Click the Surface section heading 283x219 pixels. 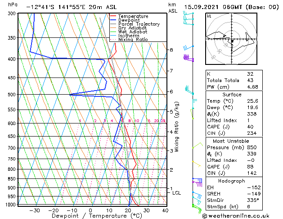point(232,95)
